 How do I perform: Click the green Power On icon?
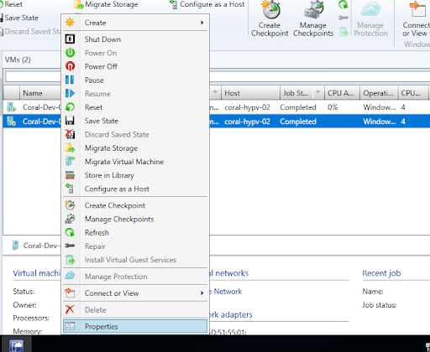point(70,53)
